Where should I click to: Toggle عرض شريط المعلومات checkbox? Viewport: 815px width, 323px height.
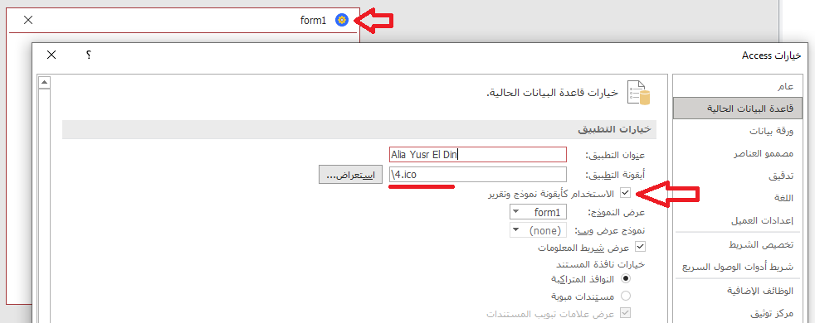click(641, 248)
